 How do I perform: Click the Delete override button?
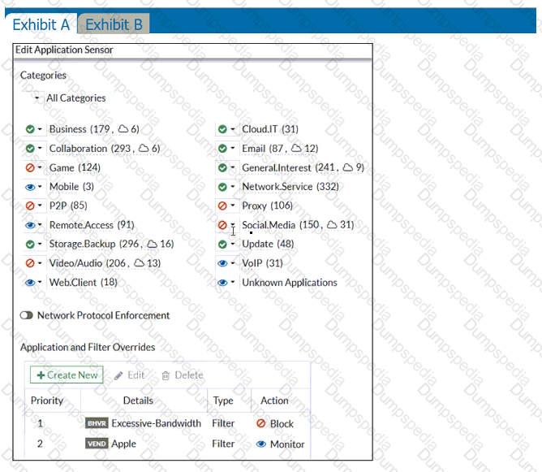(x=183, y=375)
